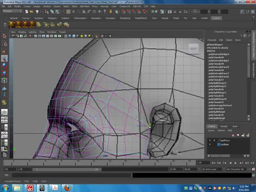Toggle visibility V of cpsProxy layer
256x192 pixels.
pyautogui.click(x=210, y=140)
